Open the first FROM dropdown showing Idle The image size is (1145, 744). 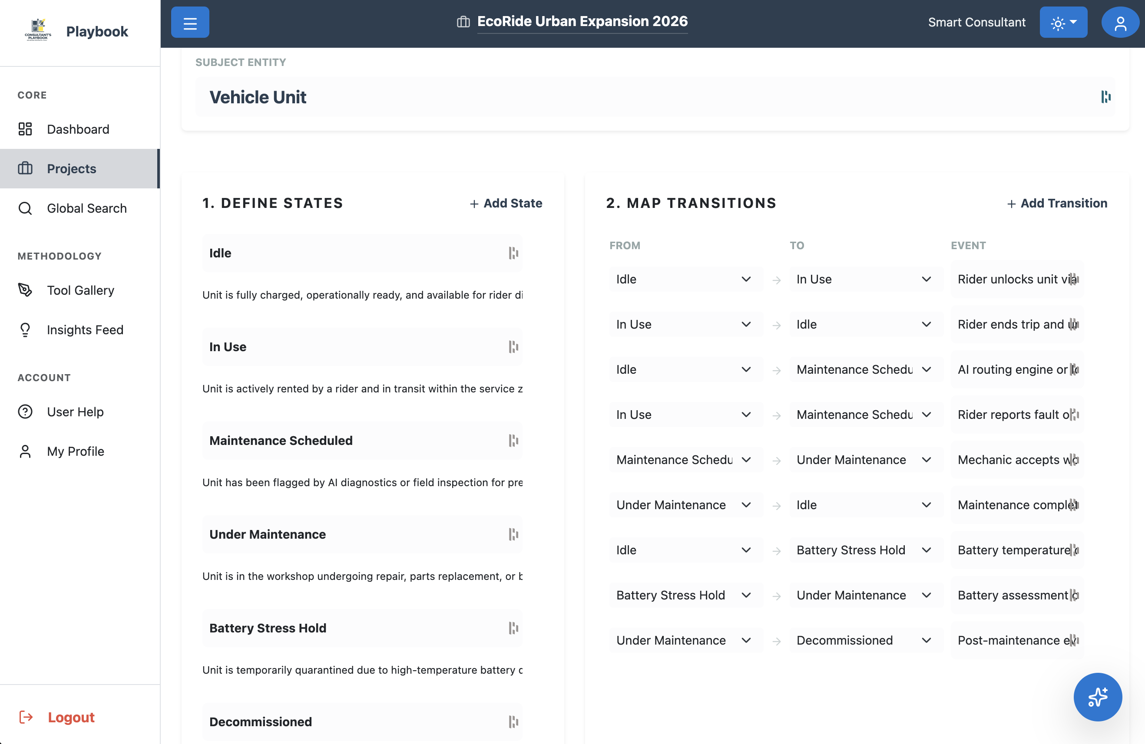685,279
